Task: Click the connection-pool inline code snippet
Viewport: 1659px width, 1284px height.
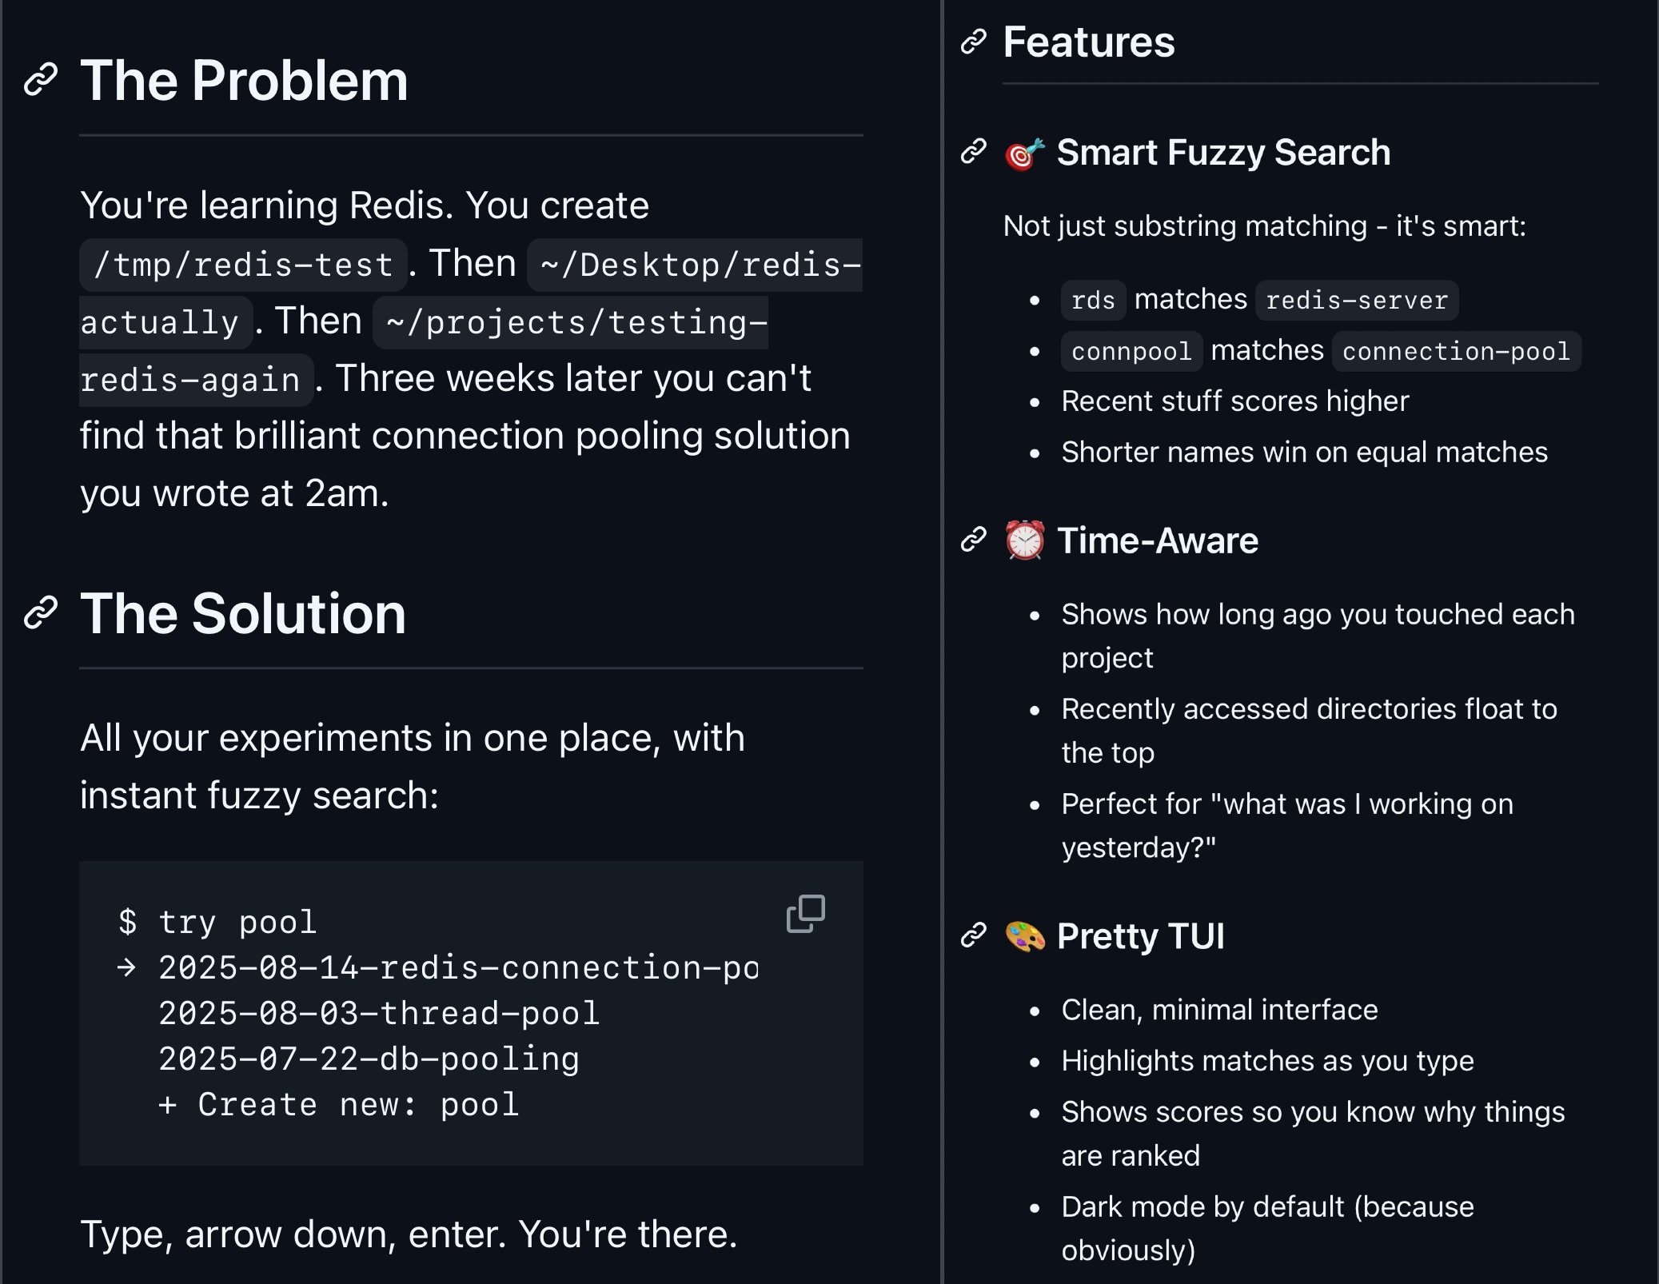Action: (1456, 351)
